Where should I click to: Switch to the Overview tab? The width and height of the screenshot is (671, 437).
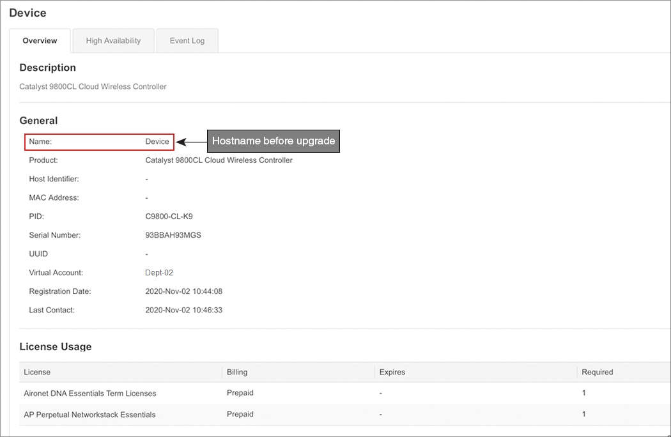click(x=40, y=41)
